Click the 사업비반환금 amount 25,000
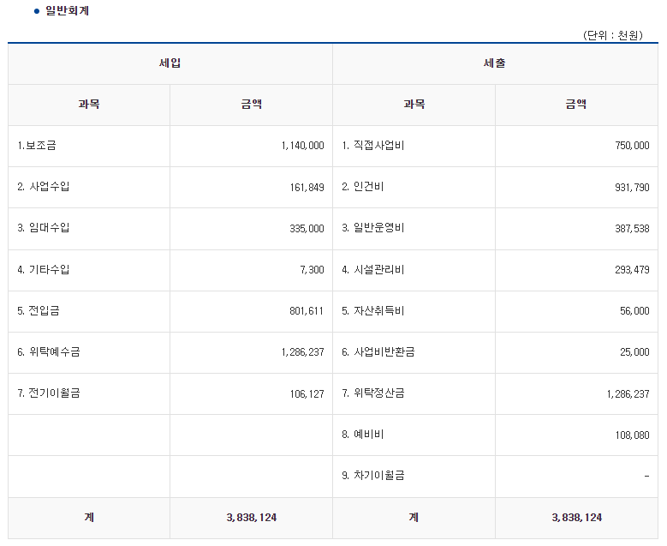The width and height of the screenshot is (667, 546). click(x=634, y=352)
